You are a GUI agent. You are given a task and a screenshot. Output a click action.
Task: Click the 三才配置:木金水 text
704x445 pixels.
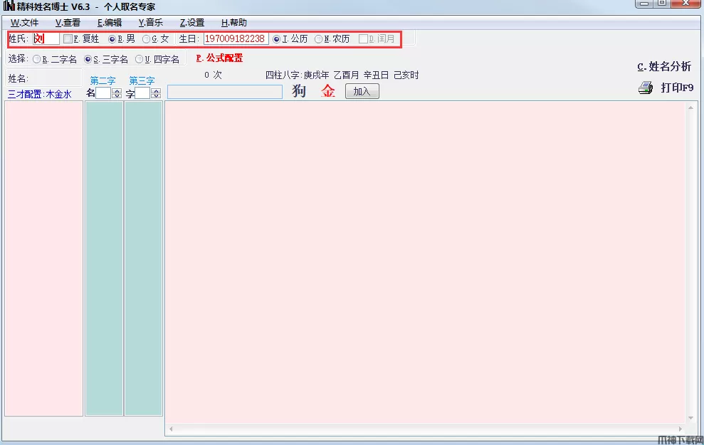point(40,94)
